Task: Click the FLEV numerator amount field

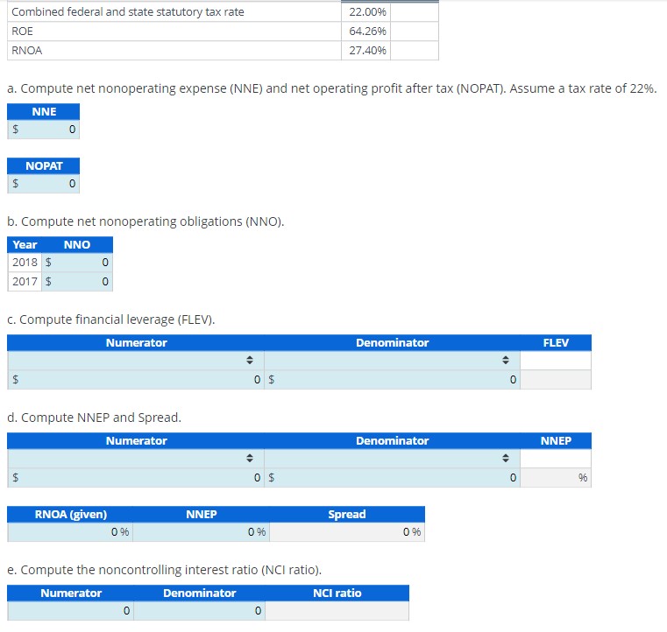Action: click(x=136, y=379)
